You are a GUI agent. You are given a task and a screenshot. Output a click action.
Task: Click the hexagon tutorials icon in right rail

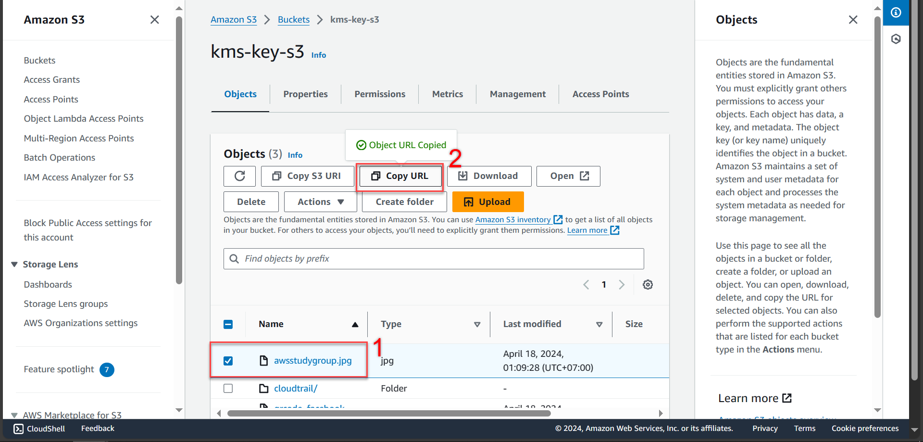pyautogui.click(x=896, y=39)
